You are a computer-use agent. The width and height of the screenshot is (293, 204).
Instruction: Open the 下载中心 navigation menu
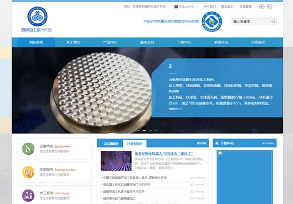(x=184, y=42)
